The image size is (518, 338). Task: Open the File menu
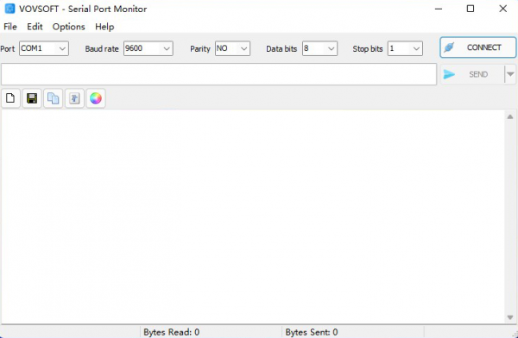(10, 27)
